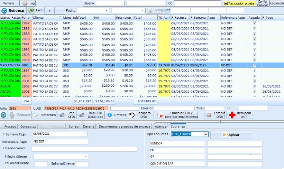Viewport: 284px width, 169px height.
Task: Click the value field beside VENDOR
Action: point(235,144)
